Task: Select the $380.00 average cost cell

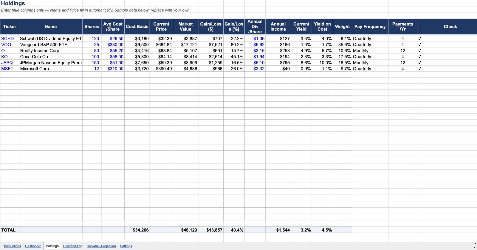Action: point(113,44)
